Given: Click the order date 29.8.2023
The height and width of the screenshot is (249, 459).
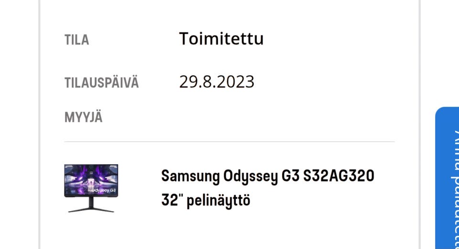Looking at the screenshot, I should click(x=217, y=82).
